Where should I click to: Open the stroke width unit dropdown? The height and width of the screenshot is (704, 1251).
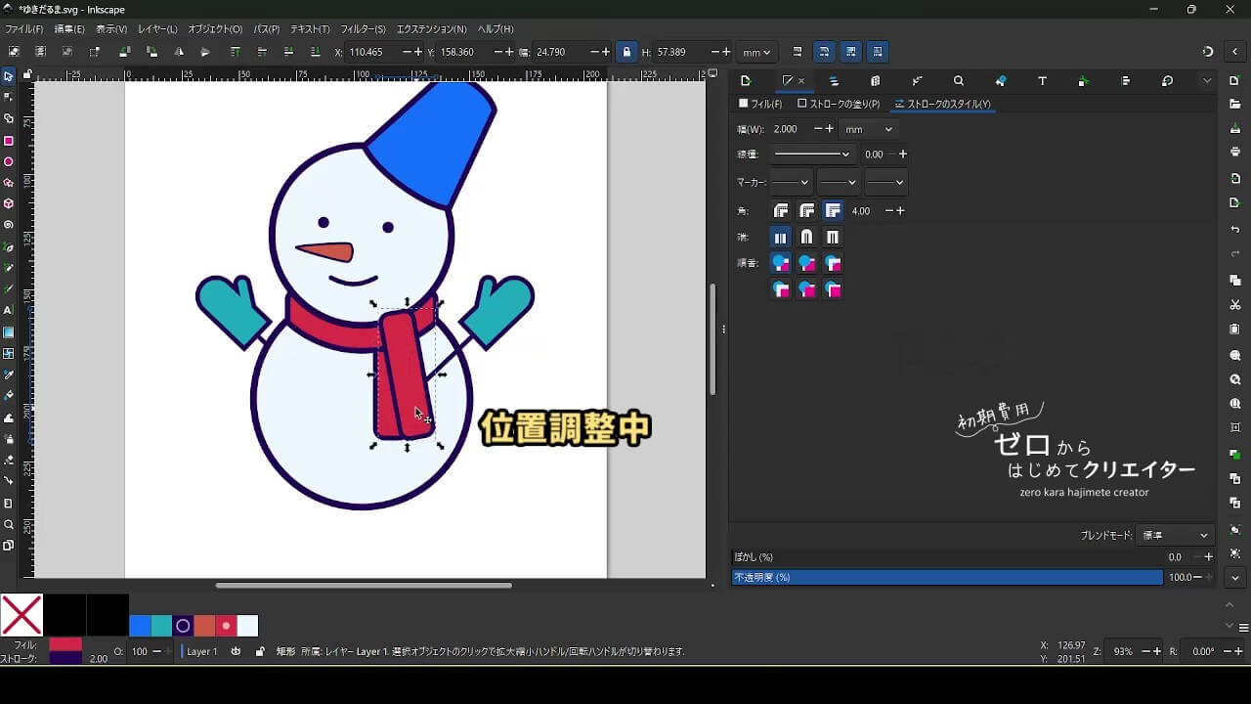[x=869, y=129]
